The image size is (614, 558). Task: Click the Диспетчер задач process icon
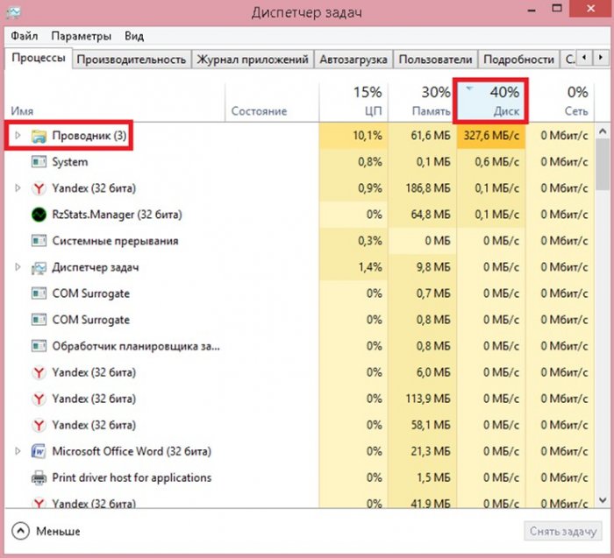39,267
